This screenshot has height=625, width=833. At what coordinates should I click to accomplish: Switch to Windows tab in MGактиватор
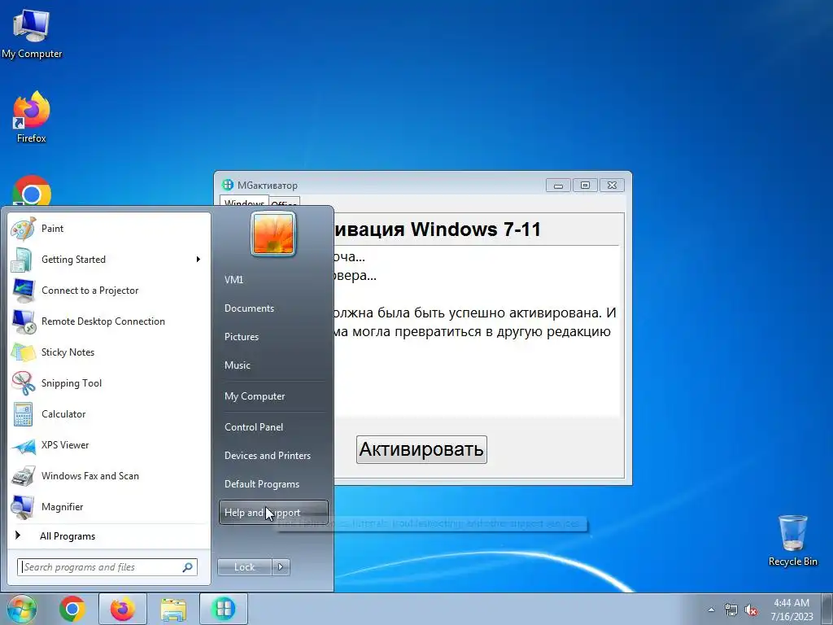click(244, 203)
